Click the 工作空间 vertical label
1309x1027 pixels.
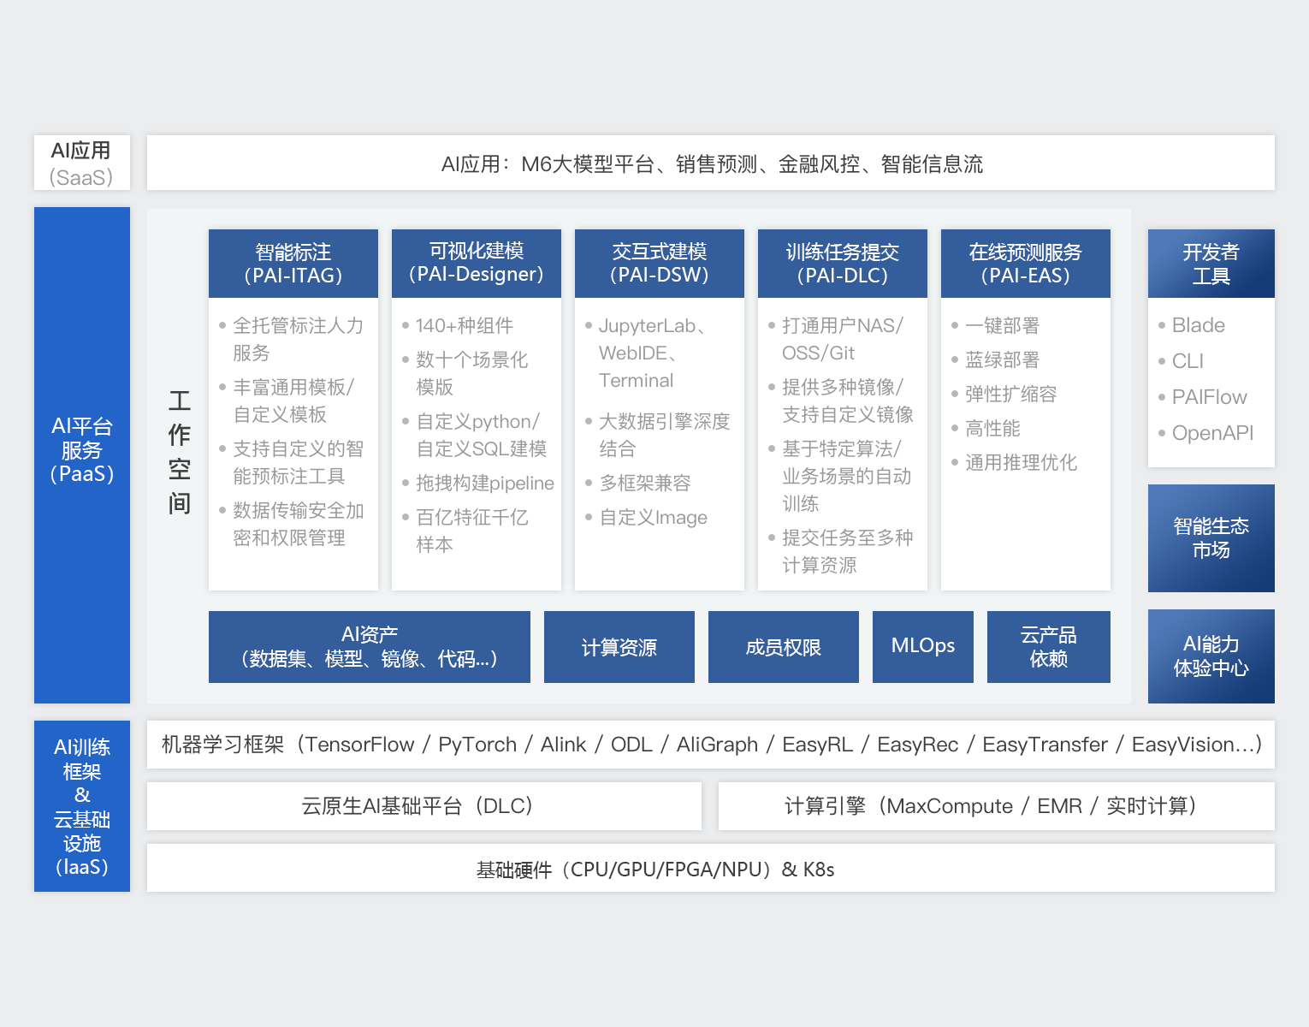(x=180, y=452)
